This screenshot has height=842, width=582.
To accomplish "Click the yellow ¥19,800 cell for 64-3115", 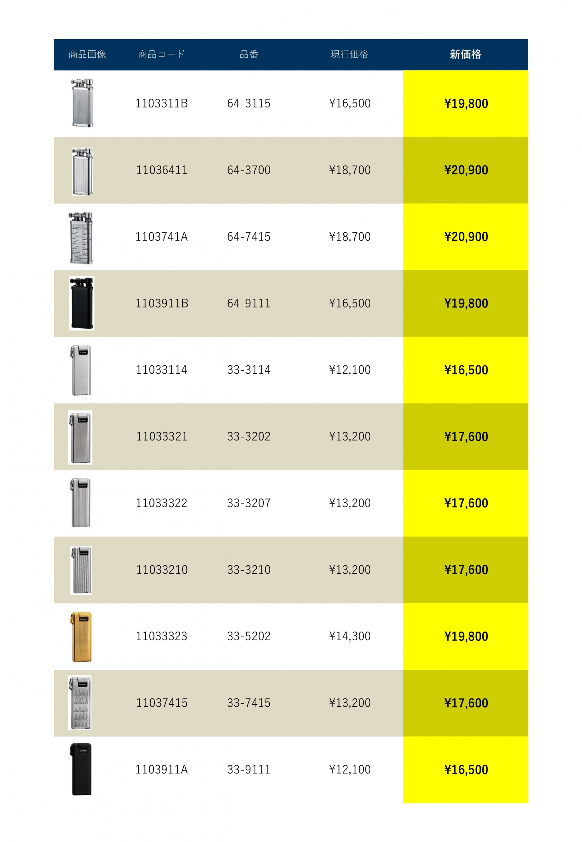I will tap(465, 104).
